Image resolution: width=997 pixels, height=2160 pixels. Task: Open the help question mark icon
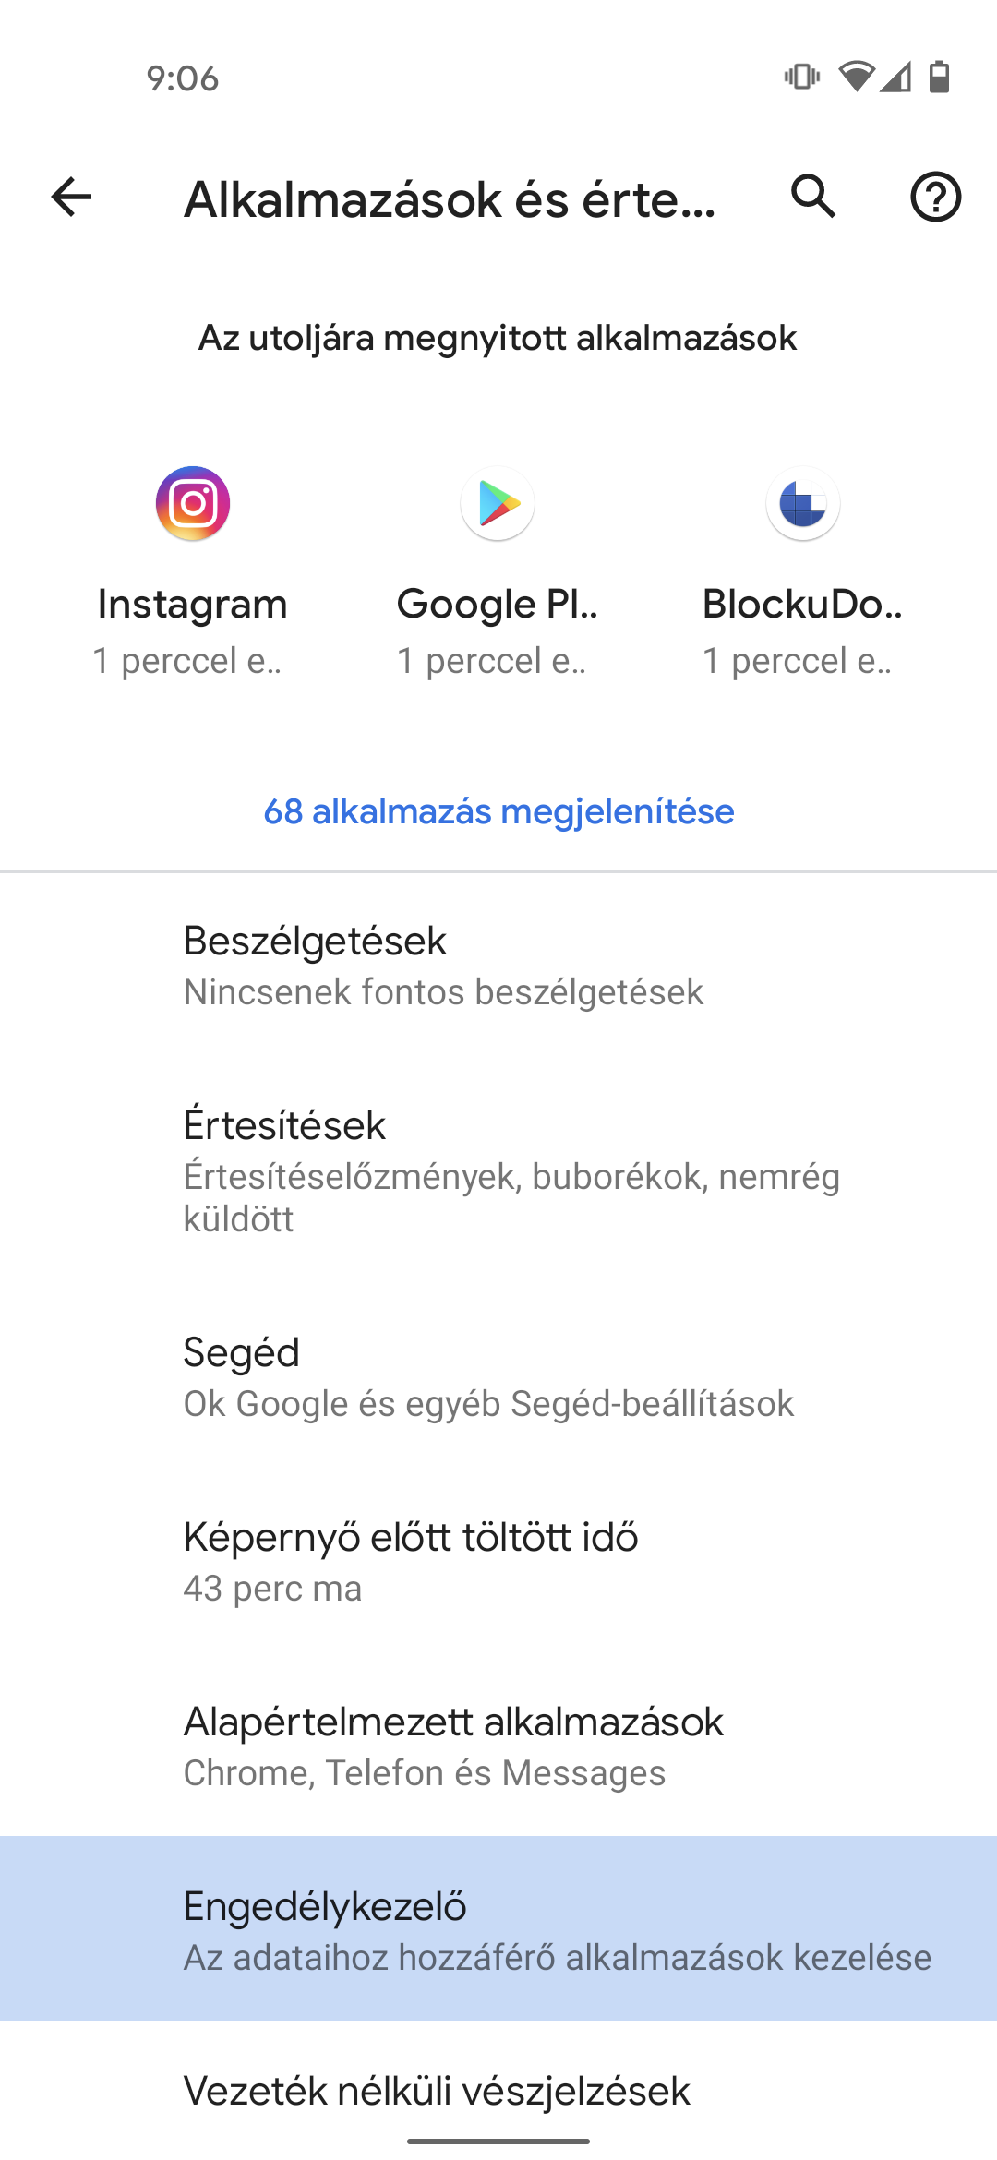pos(935,197)
